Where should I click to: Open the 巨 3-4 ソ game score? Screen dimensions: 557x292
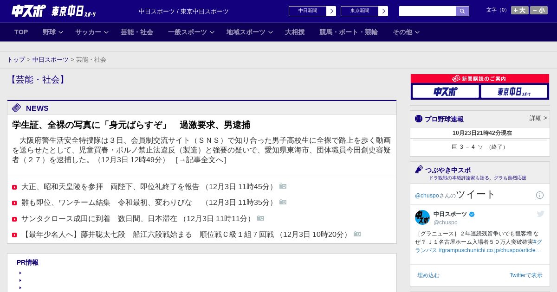479,147
